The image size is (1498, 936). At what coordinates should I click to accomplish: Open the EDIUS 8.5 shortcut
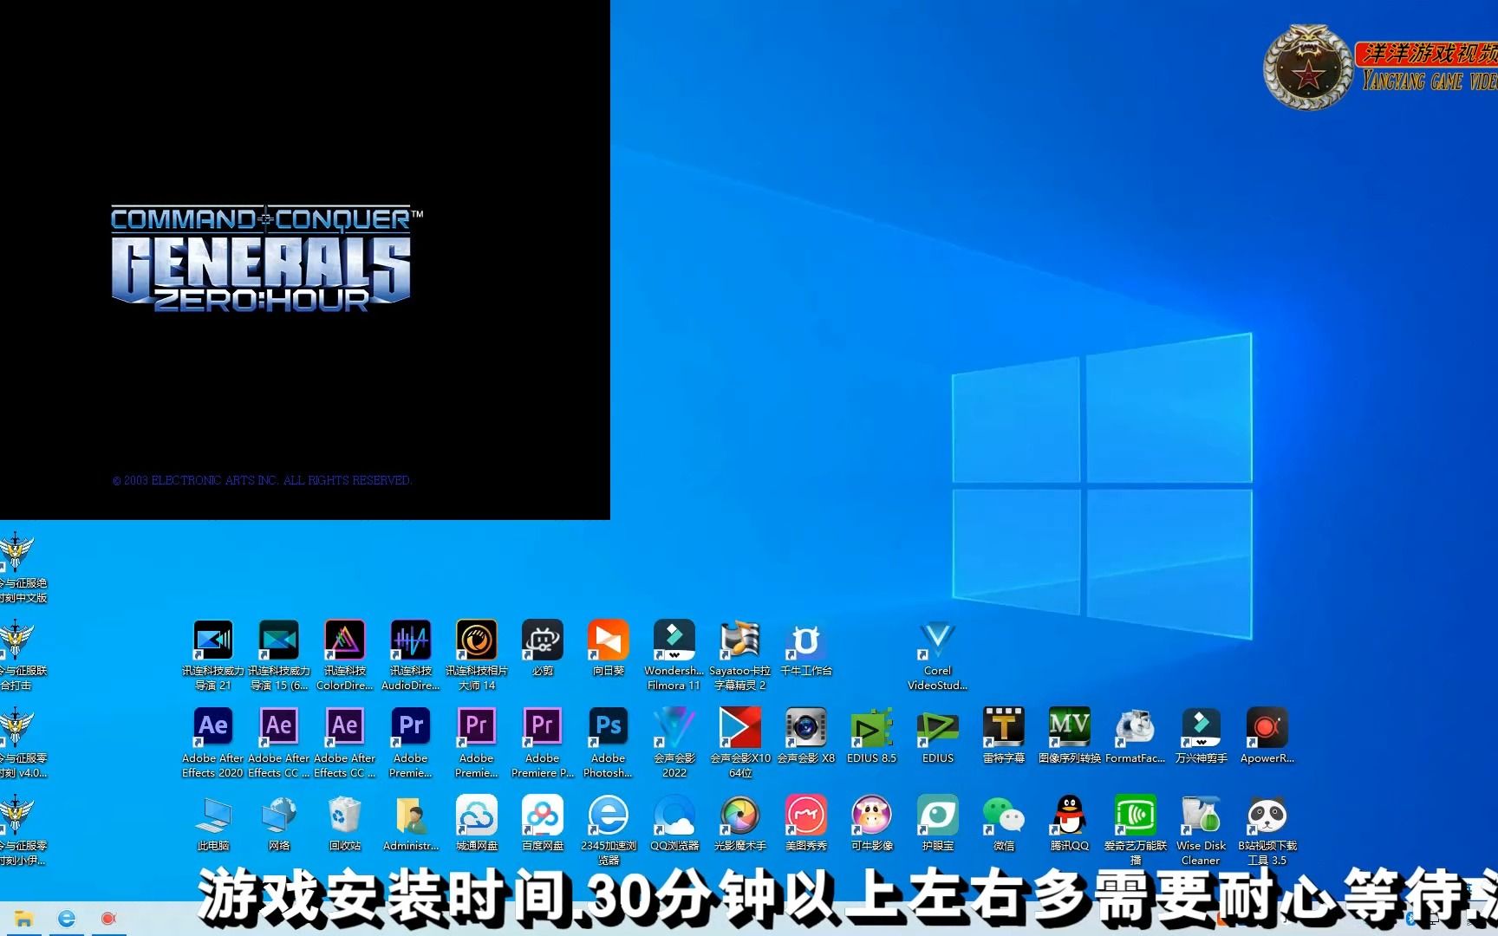872,736
